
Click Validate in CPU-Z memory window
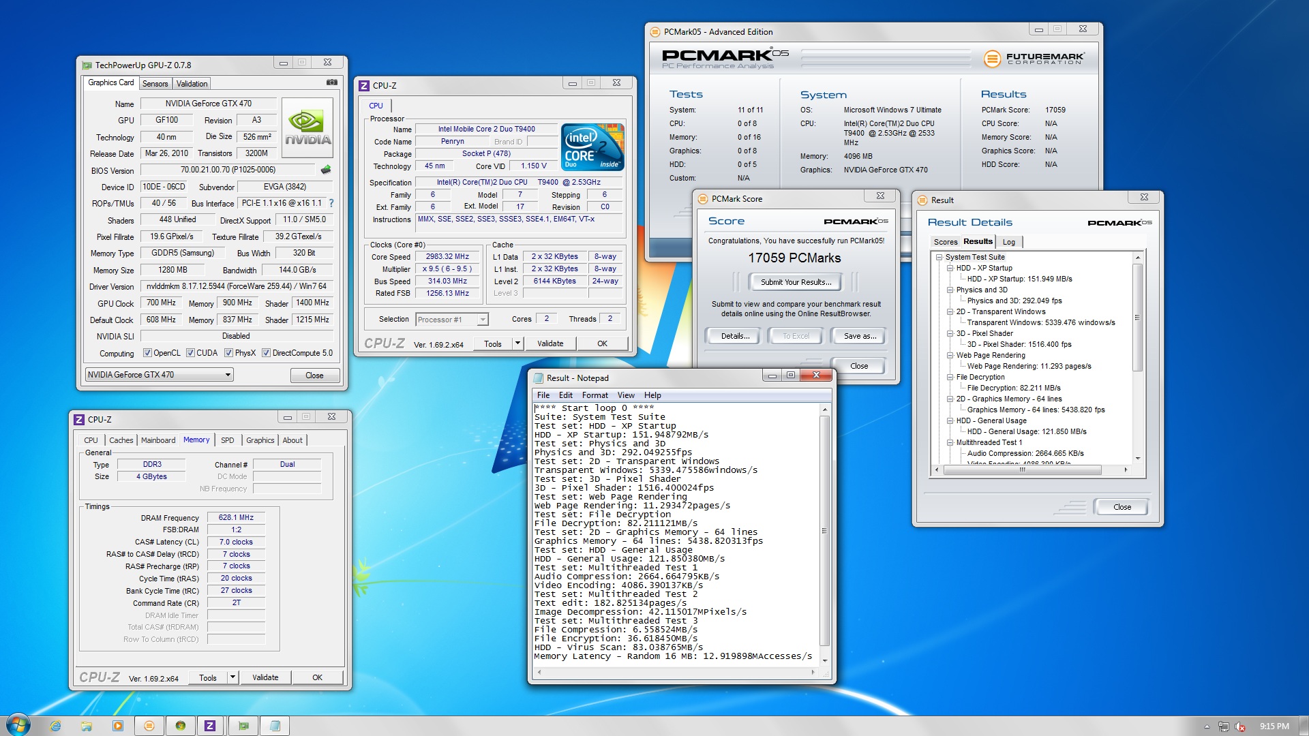pyautogui.click(x=265, y=677)
